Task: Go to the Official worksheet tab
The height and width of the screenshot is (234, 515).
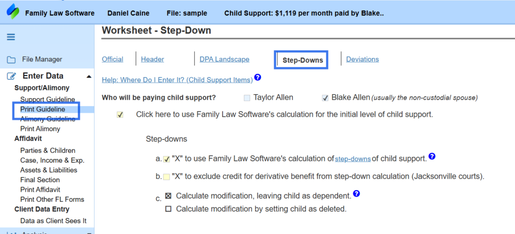Action: pos(113,59)
